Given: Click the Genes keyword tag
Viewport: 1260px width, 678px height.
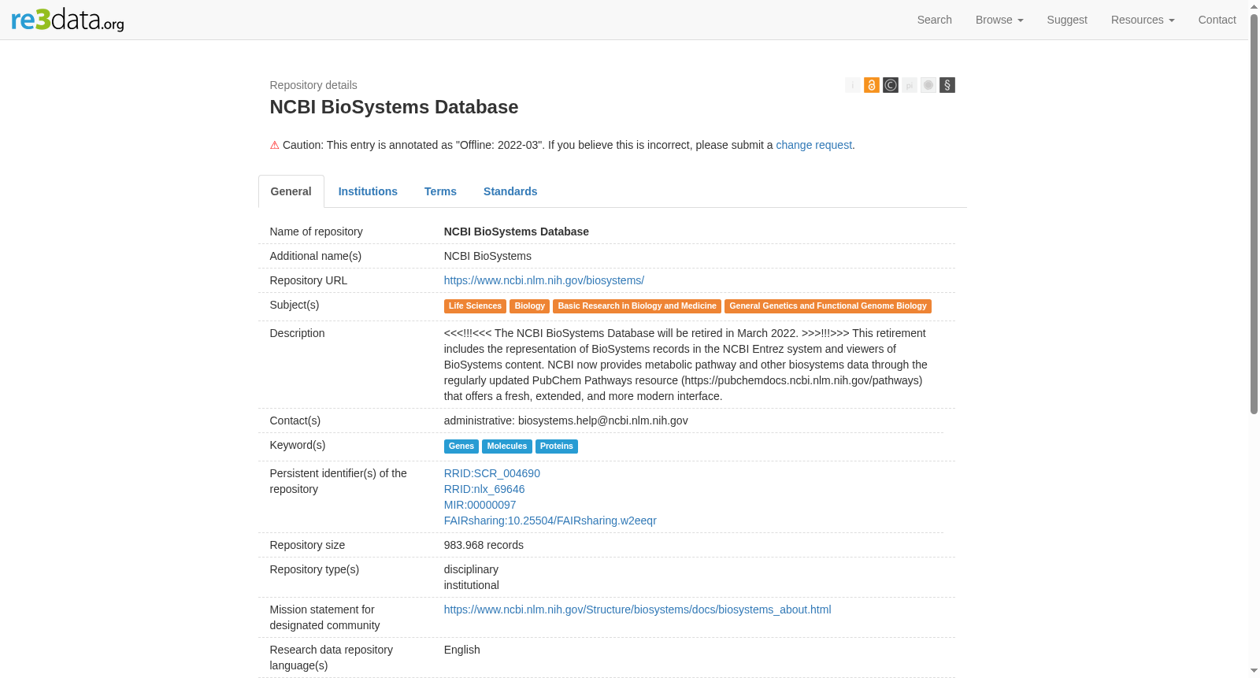Looking at the screenshot, I should coord(461,446).
